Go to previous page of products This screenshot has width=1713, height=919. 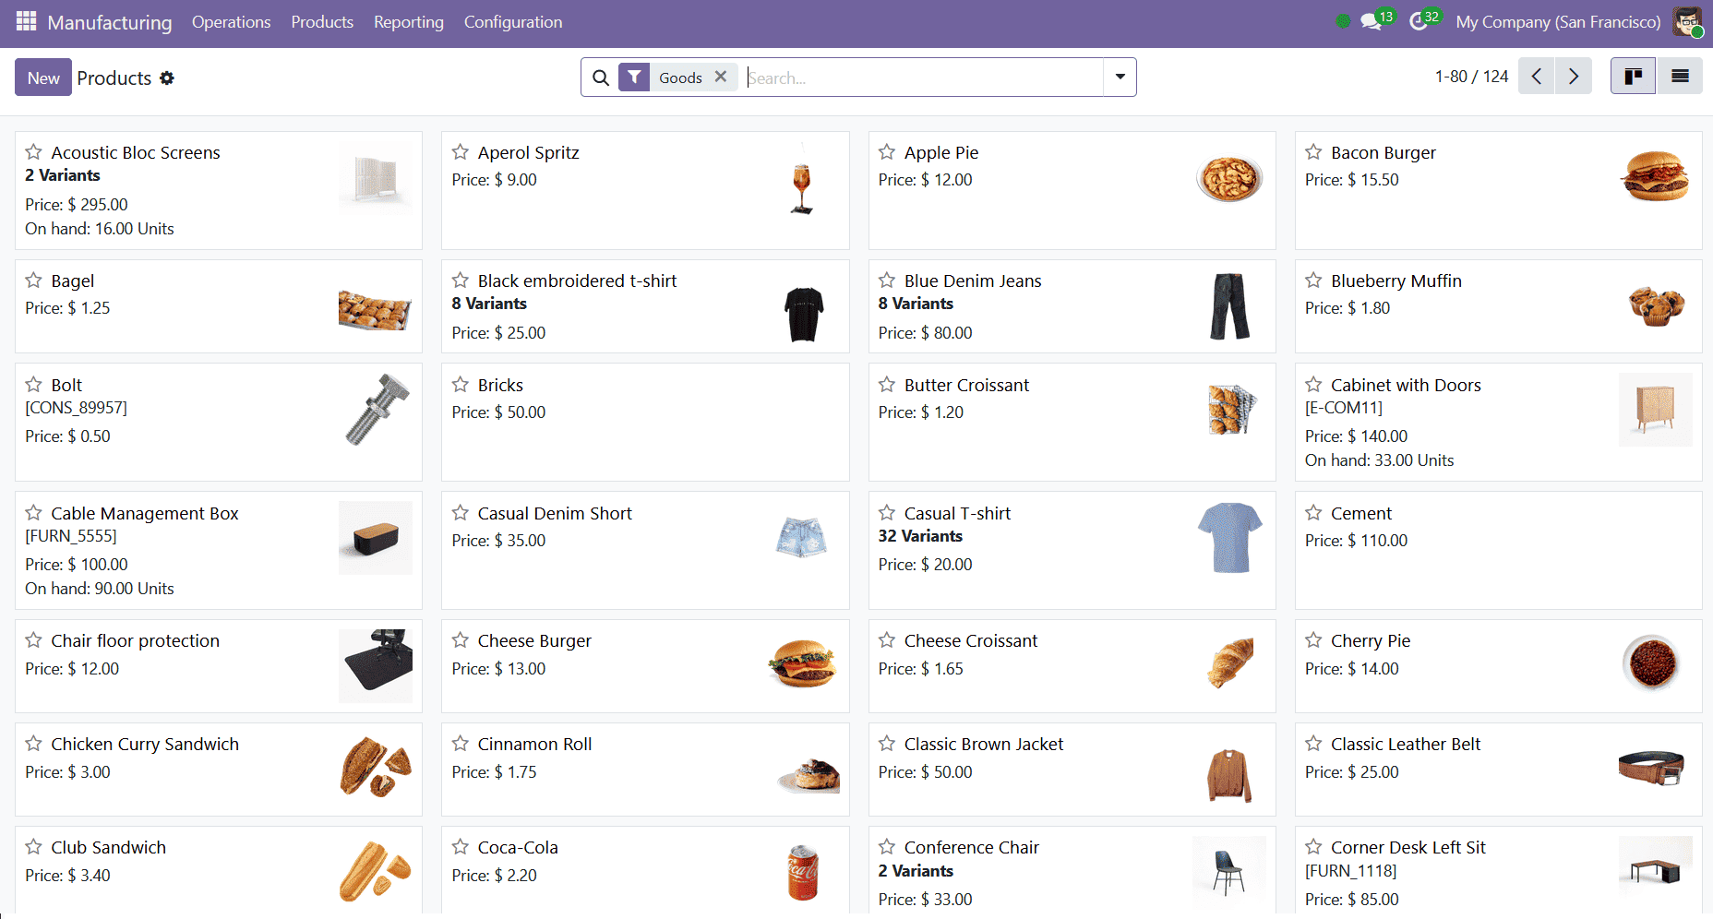(1537, 77)
